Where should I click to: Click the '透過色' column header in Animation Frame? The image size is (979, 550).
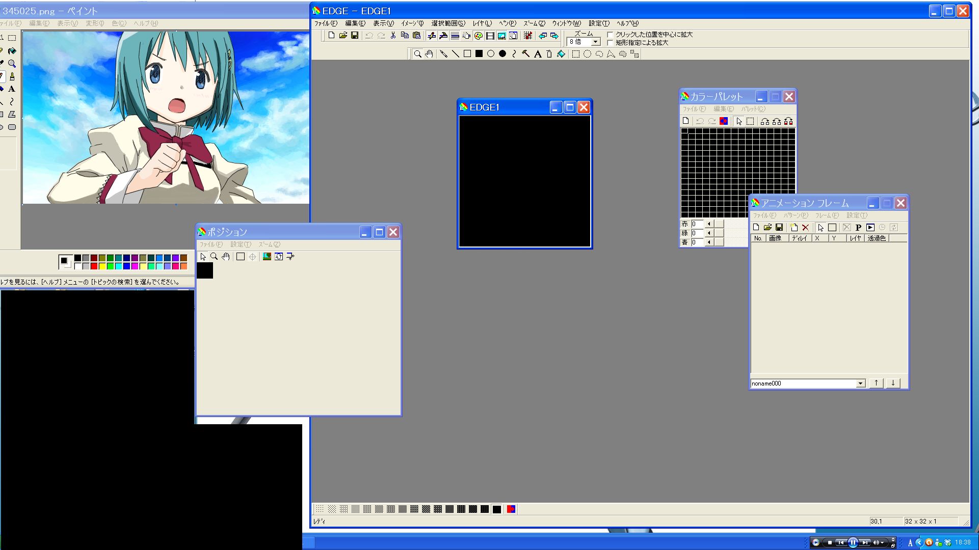[x=877, y=238]
